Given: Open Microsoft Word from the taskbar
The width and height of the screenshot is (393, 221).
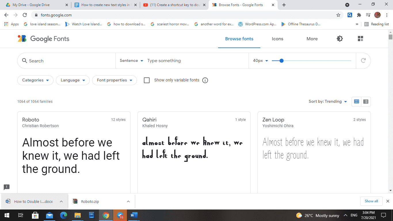Looking at the screenshot, I should pyautogui.click(x=133, y=215).
